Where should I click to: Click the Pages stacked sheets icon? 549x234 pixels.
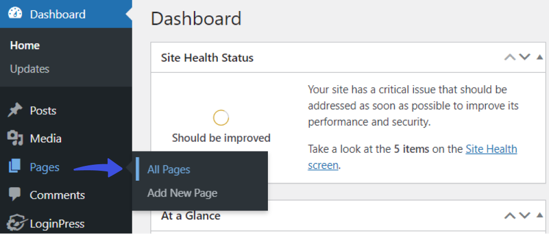pyautogui.click(x=15, y=167)
